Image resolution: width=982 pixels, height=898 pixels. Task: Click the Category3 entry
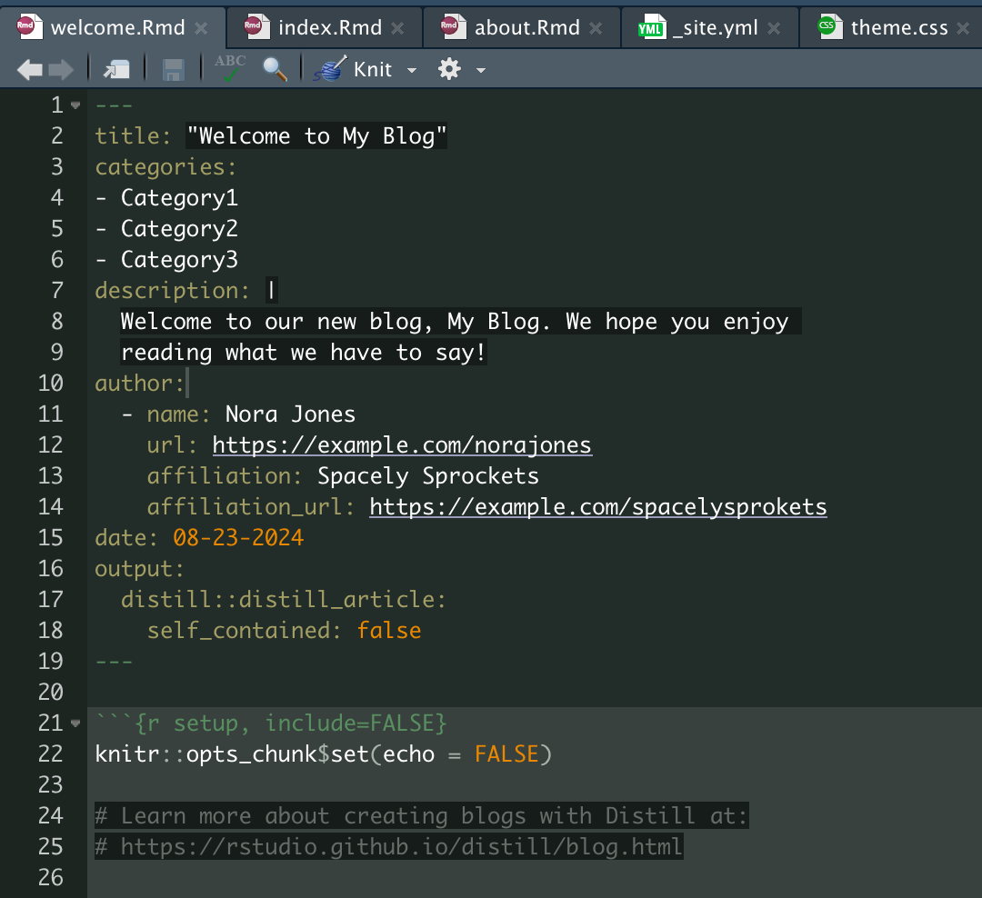pos(179,259)
